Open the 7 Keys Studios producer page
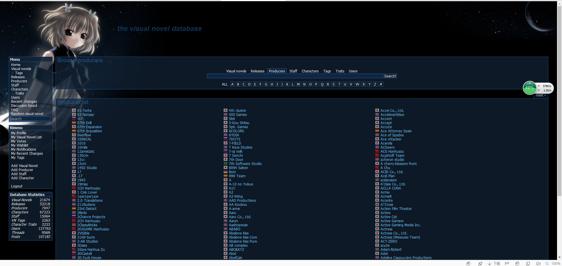 [240, 147]
